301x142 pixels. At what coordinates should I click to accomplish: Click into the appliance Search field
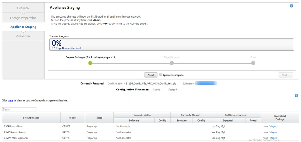[19, 109]
